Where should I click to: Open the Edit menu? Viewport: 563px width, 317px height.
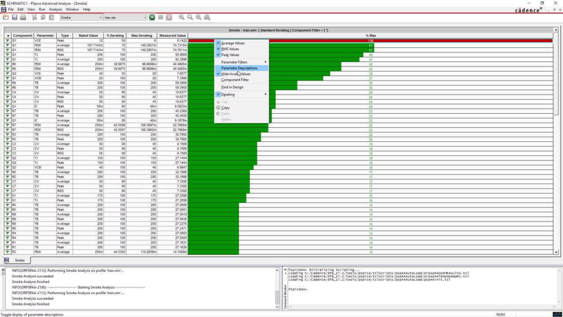20,9
